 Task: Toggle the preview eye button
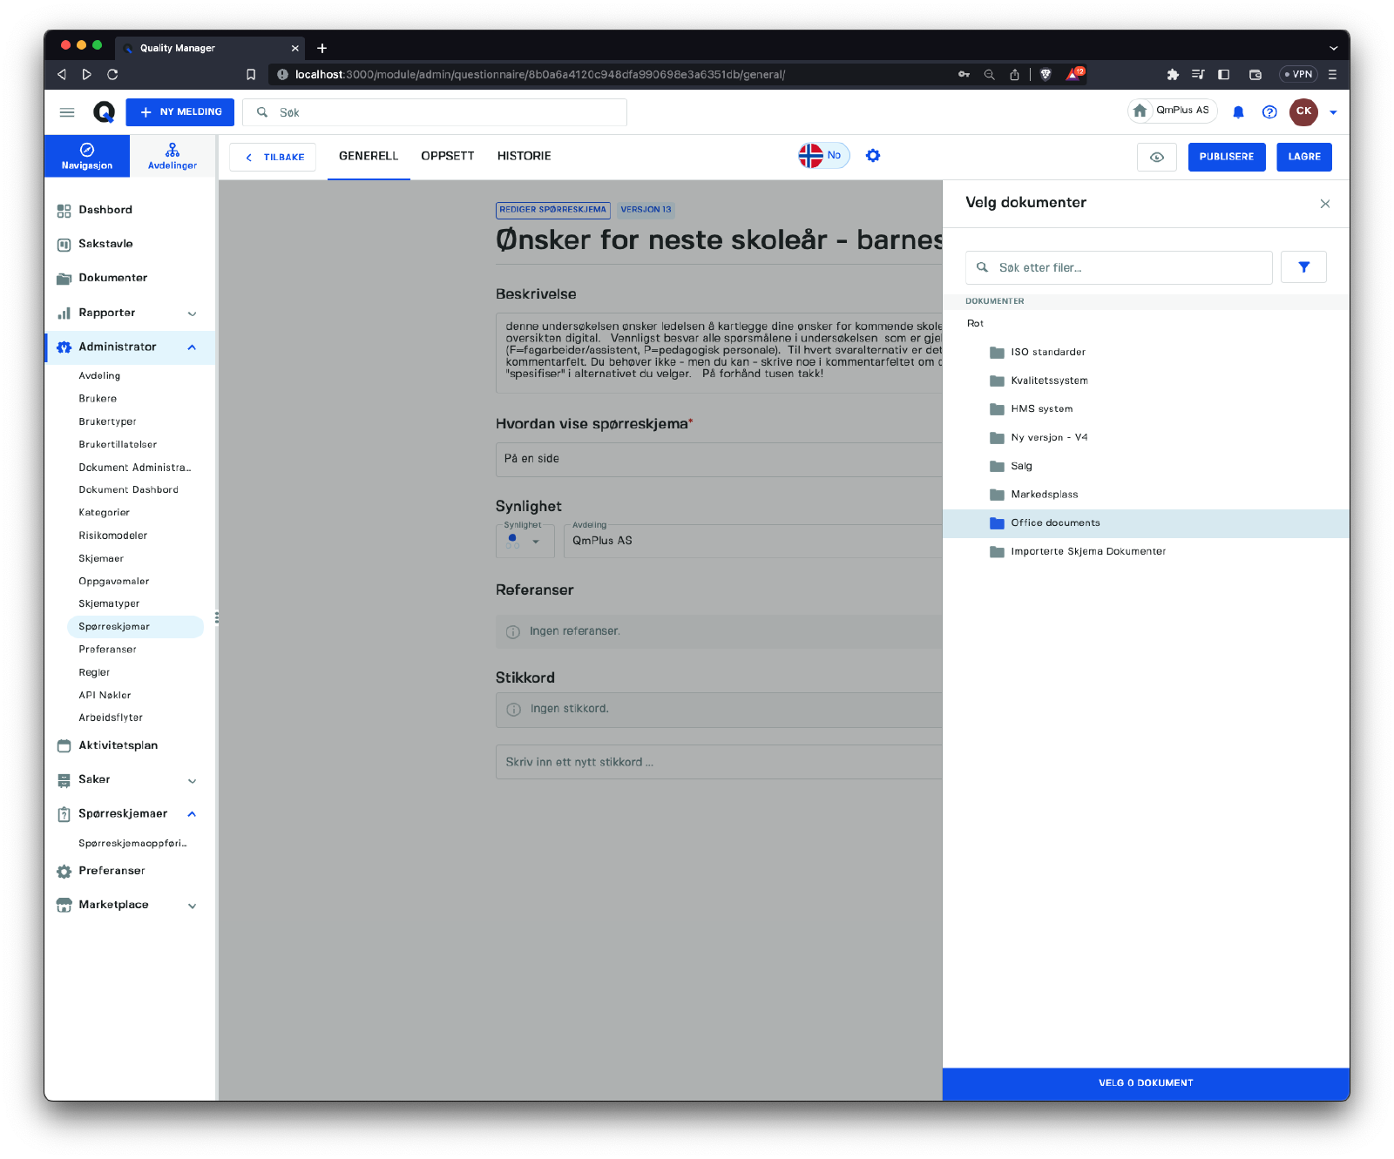pyautogui.click(x=1157, y=157)
